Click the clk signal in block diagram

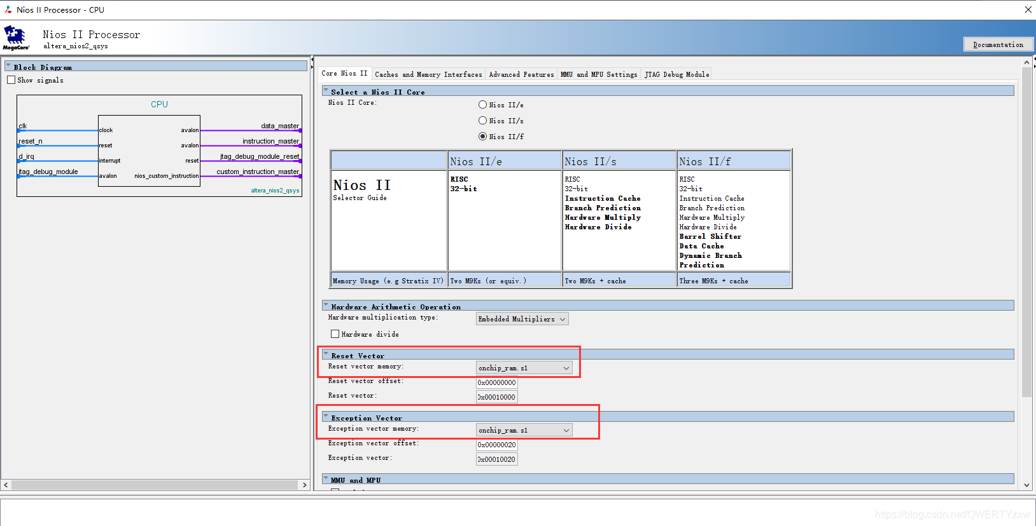pyautogui.click(x=23, y=126)
